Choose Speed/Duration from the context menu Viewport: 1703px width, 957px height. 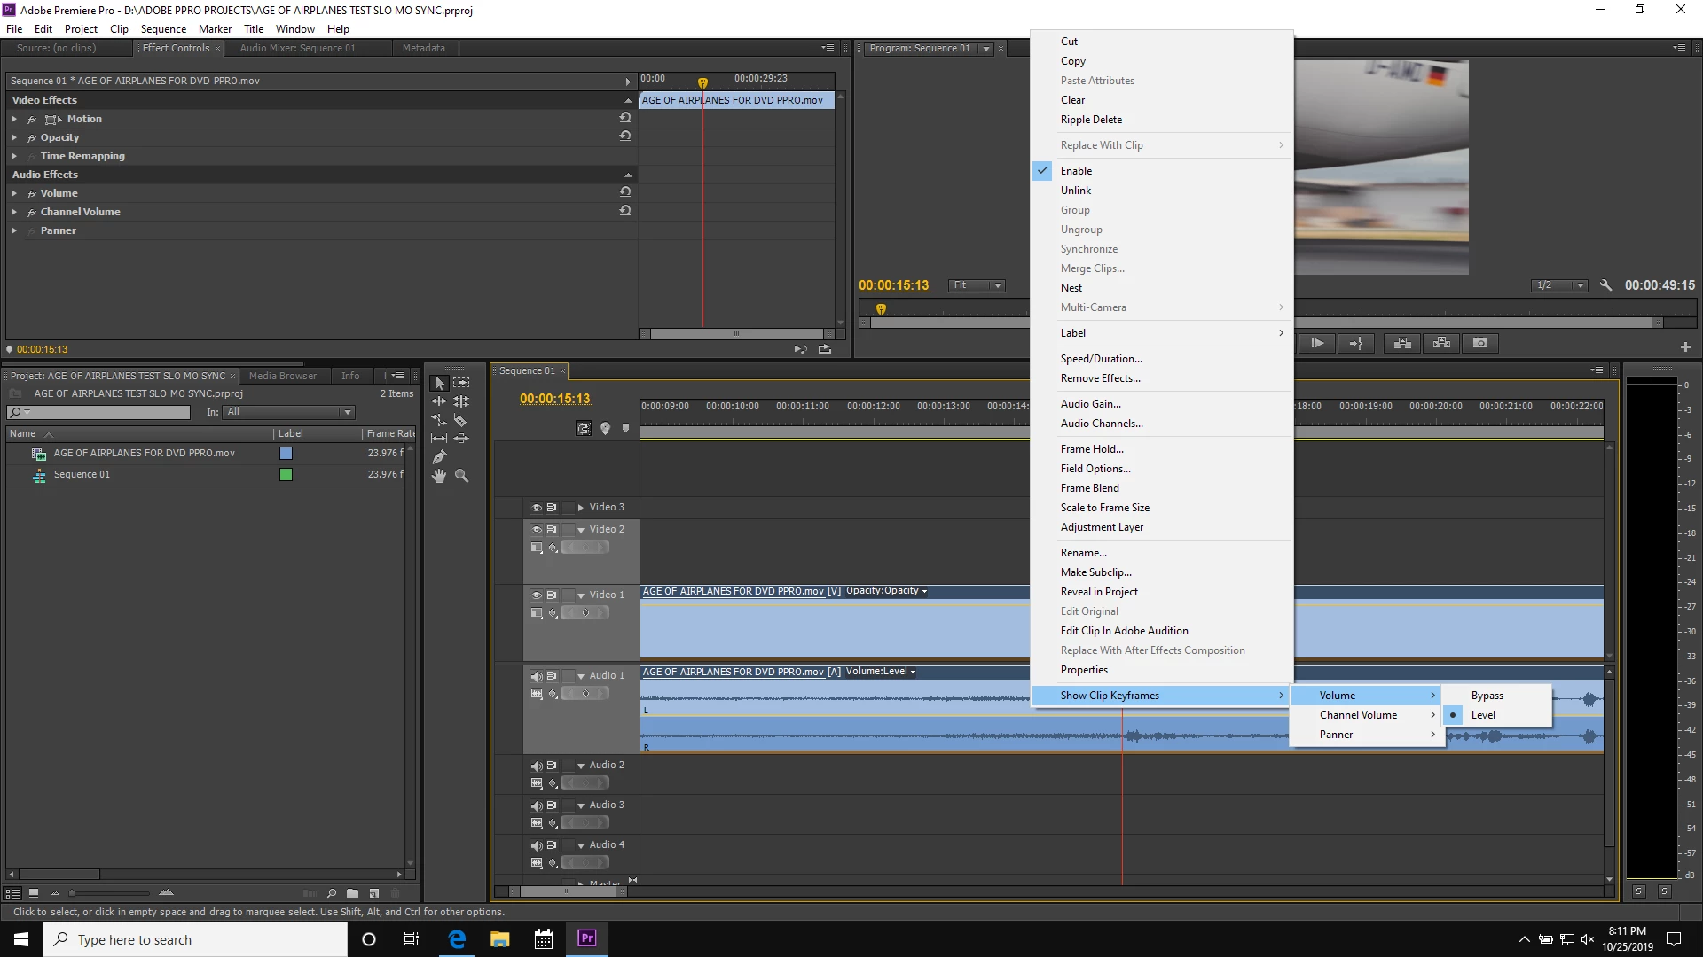point(1101,359)
